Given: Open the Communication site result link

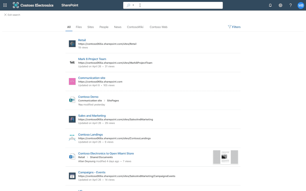Looking at the screenshot, I should point(92,78).
